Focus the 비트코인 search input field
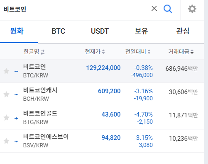Image resolution: width=208 pixels, height=164 pixels. click(75, 9)
